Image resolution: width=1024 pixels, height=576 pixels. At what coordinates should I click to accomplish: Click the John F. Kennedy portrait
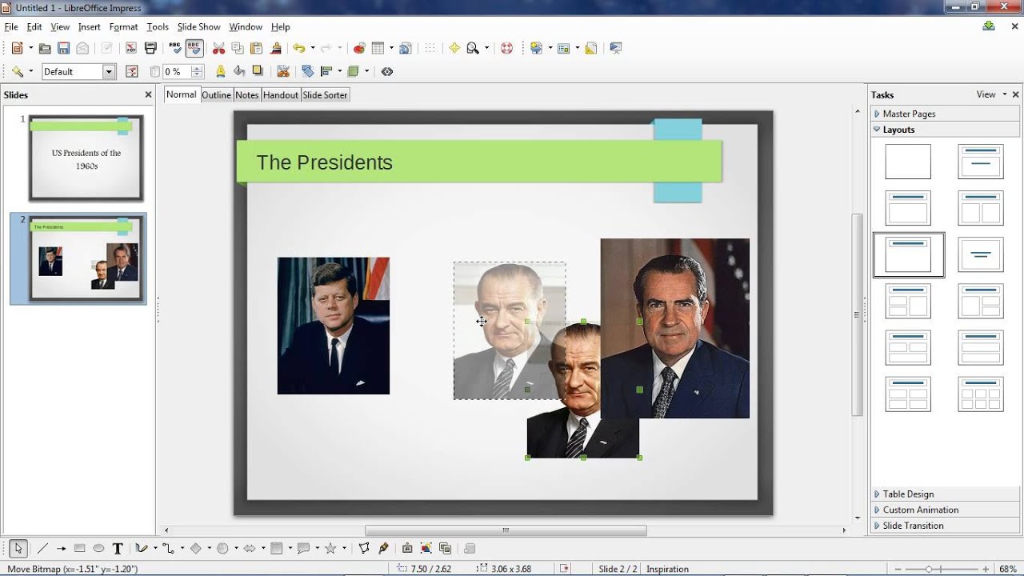coord(334,326)
